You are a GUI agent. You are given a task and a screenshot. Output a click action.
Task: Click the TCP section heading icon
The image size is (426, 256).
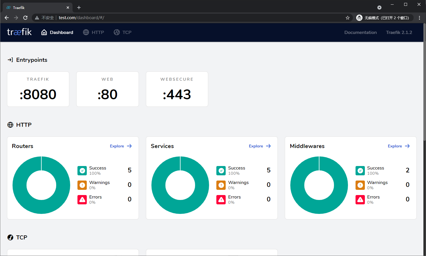click(x=10, y=237)
